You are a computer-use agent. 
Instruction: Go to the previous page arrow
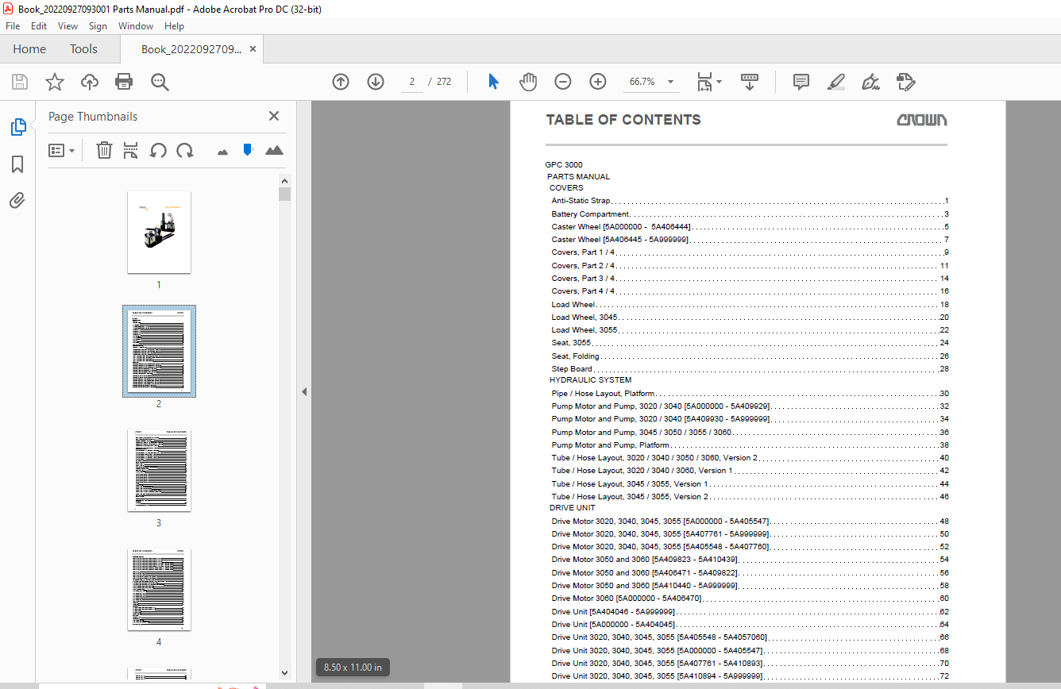(x=341, y=82)
